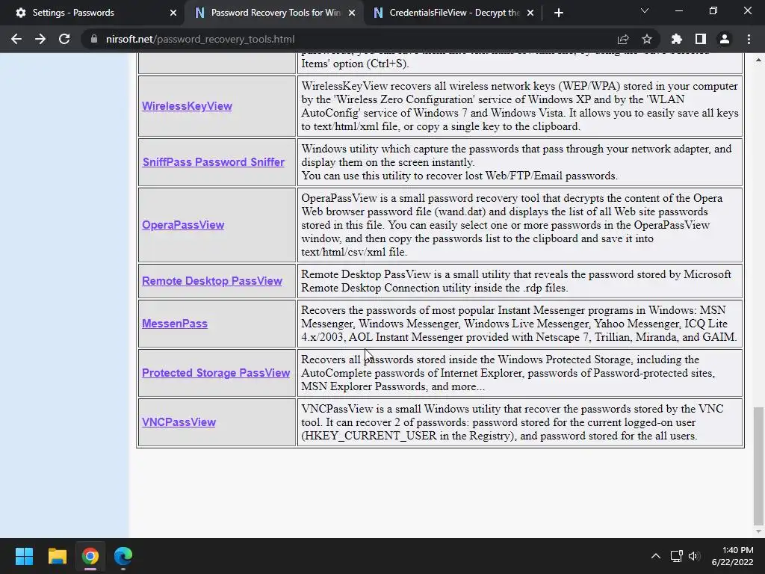Open the MessenPass link
The height and width of the screenshot is (574, 765).
pos(175,324)
